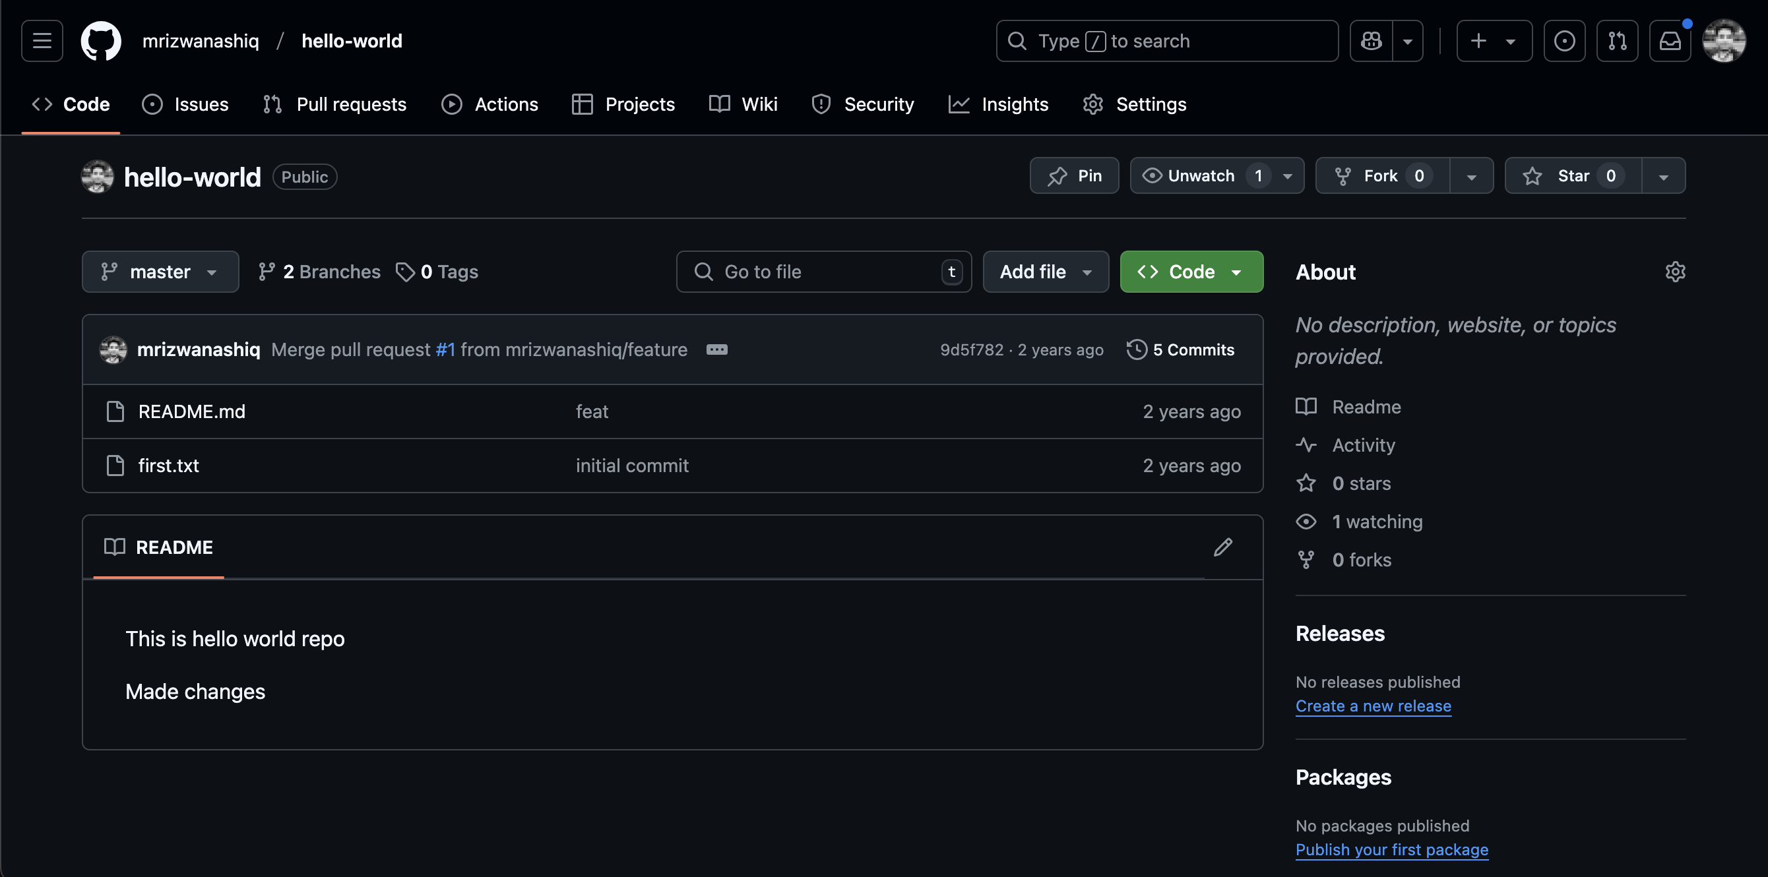Open the README.md file

pos(191,411)
